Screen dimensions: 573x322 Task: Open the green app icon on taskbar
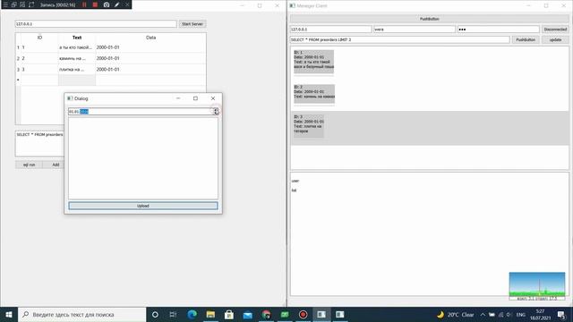(285, 314)
